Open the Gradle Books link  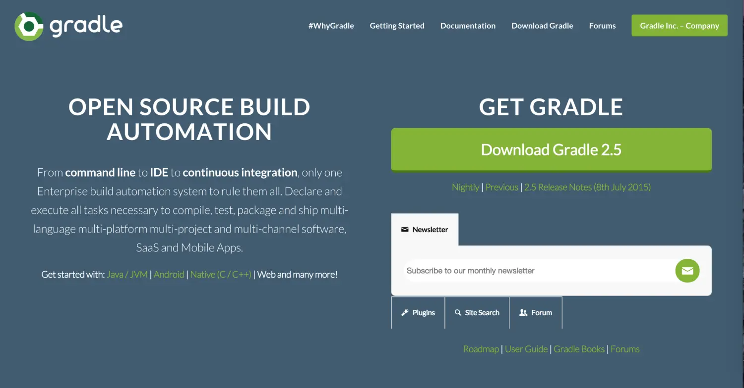click(x=579, y=349)
